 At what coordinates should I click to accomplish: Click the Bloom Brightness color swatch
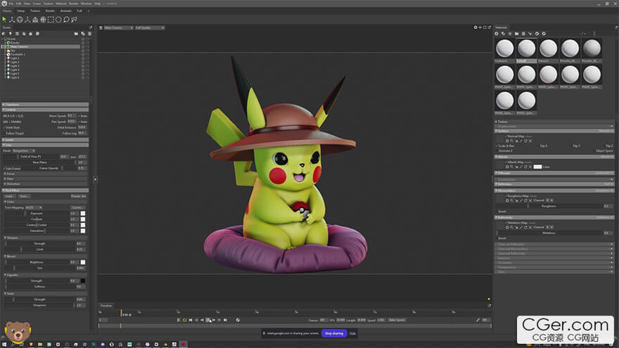[83, 262]
